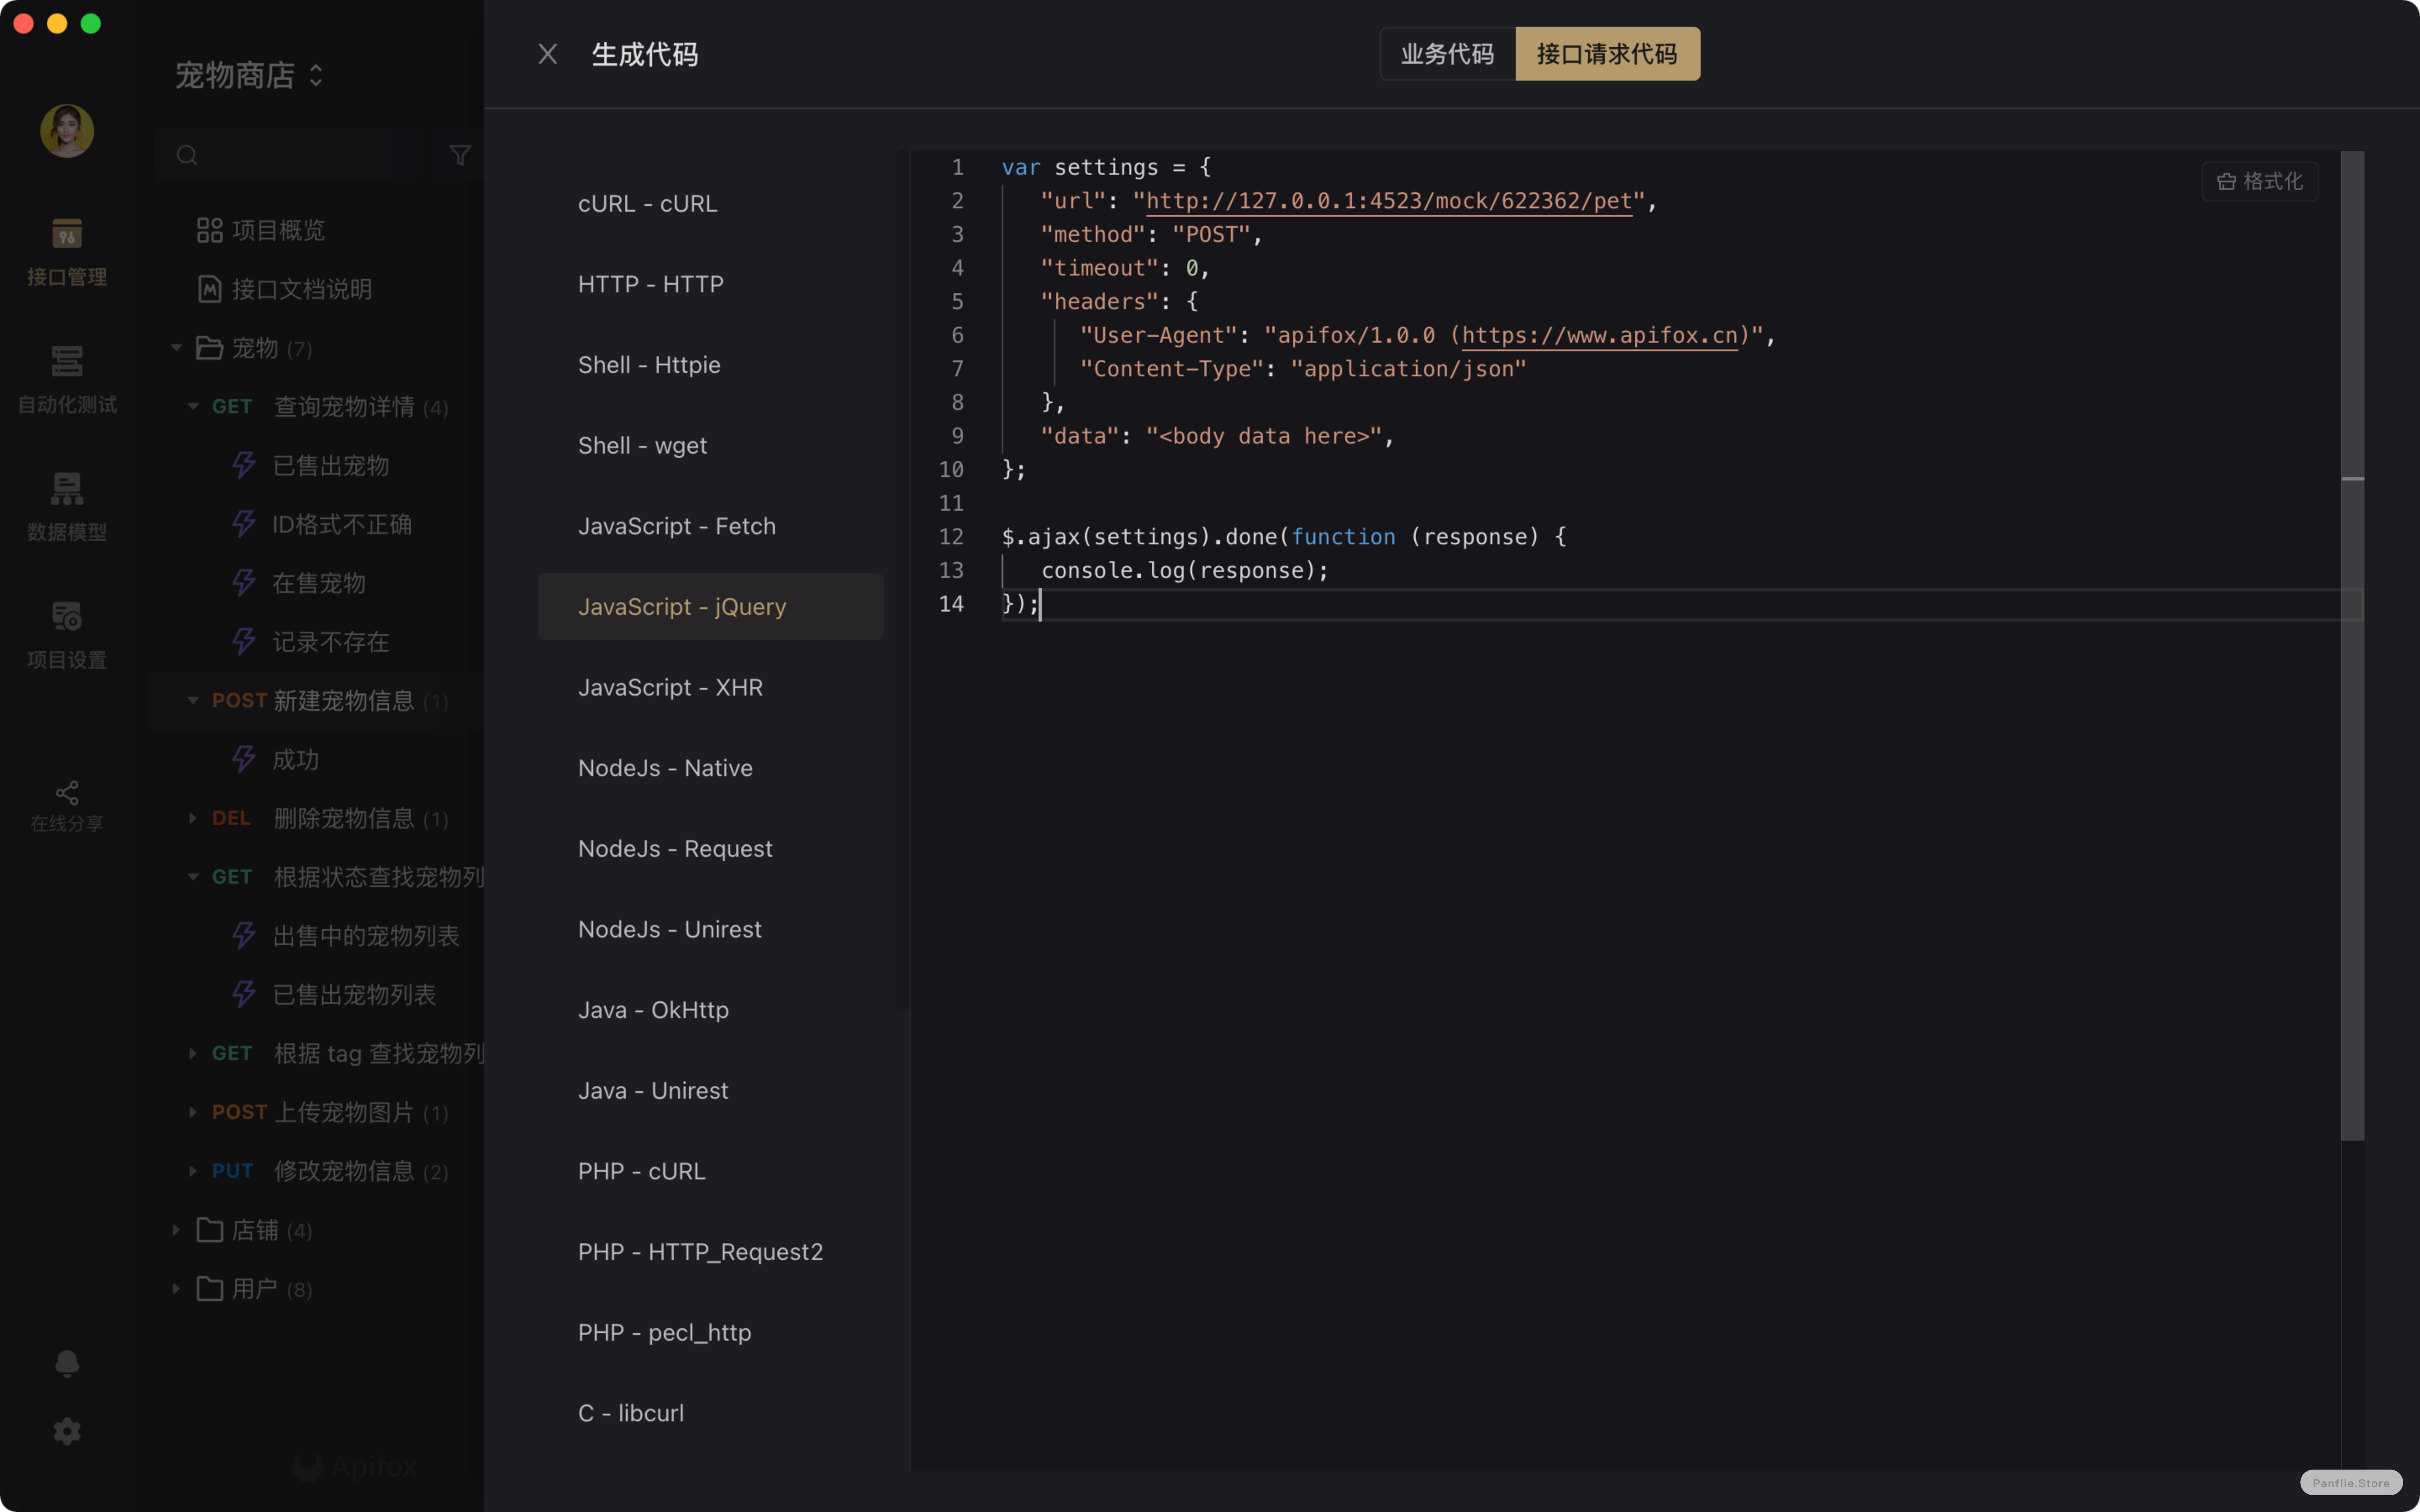Screen dimensions: 2420x1512
Task: Pick Java - OkHttp option
Action: pyautogui.click(x=710, y=1010)
